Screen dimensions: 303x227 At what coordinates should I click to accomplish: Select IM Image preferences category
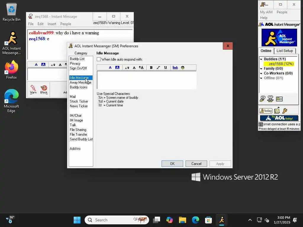click(x=76, y=120)
